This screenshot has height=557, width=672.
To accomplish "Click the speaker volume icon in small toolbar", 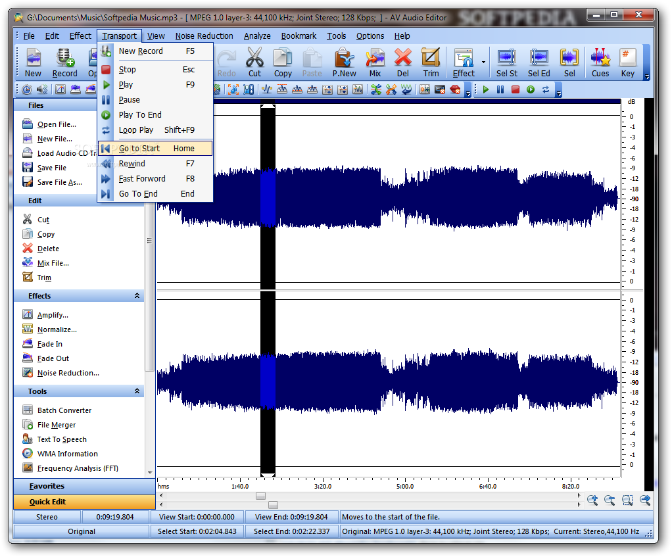I will (42, 89).
